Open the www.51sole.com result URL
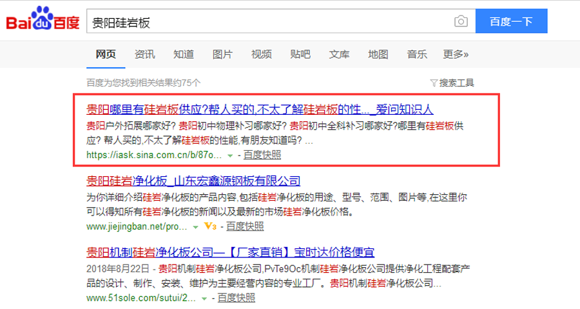 point(141,298)
